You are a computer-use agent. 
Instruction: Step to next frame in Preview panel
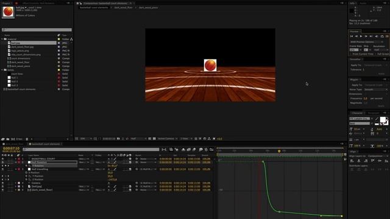(366, 36)
